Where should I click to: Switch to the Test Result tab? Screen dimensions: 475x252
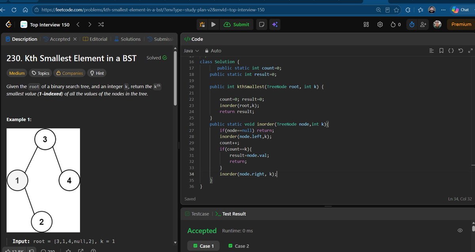(230, 214)
